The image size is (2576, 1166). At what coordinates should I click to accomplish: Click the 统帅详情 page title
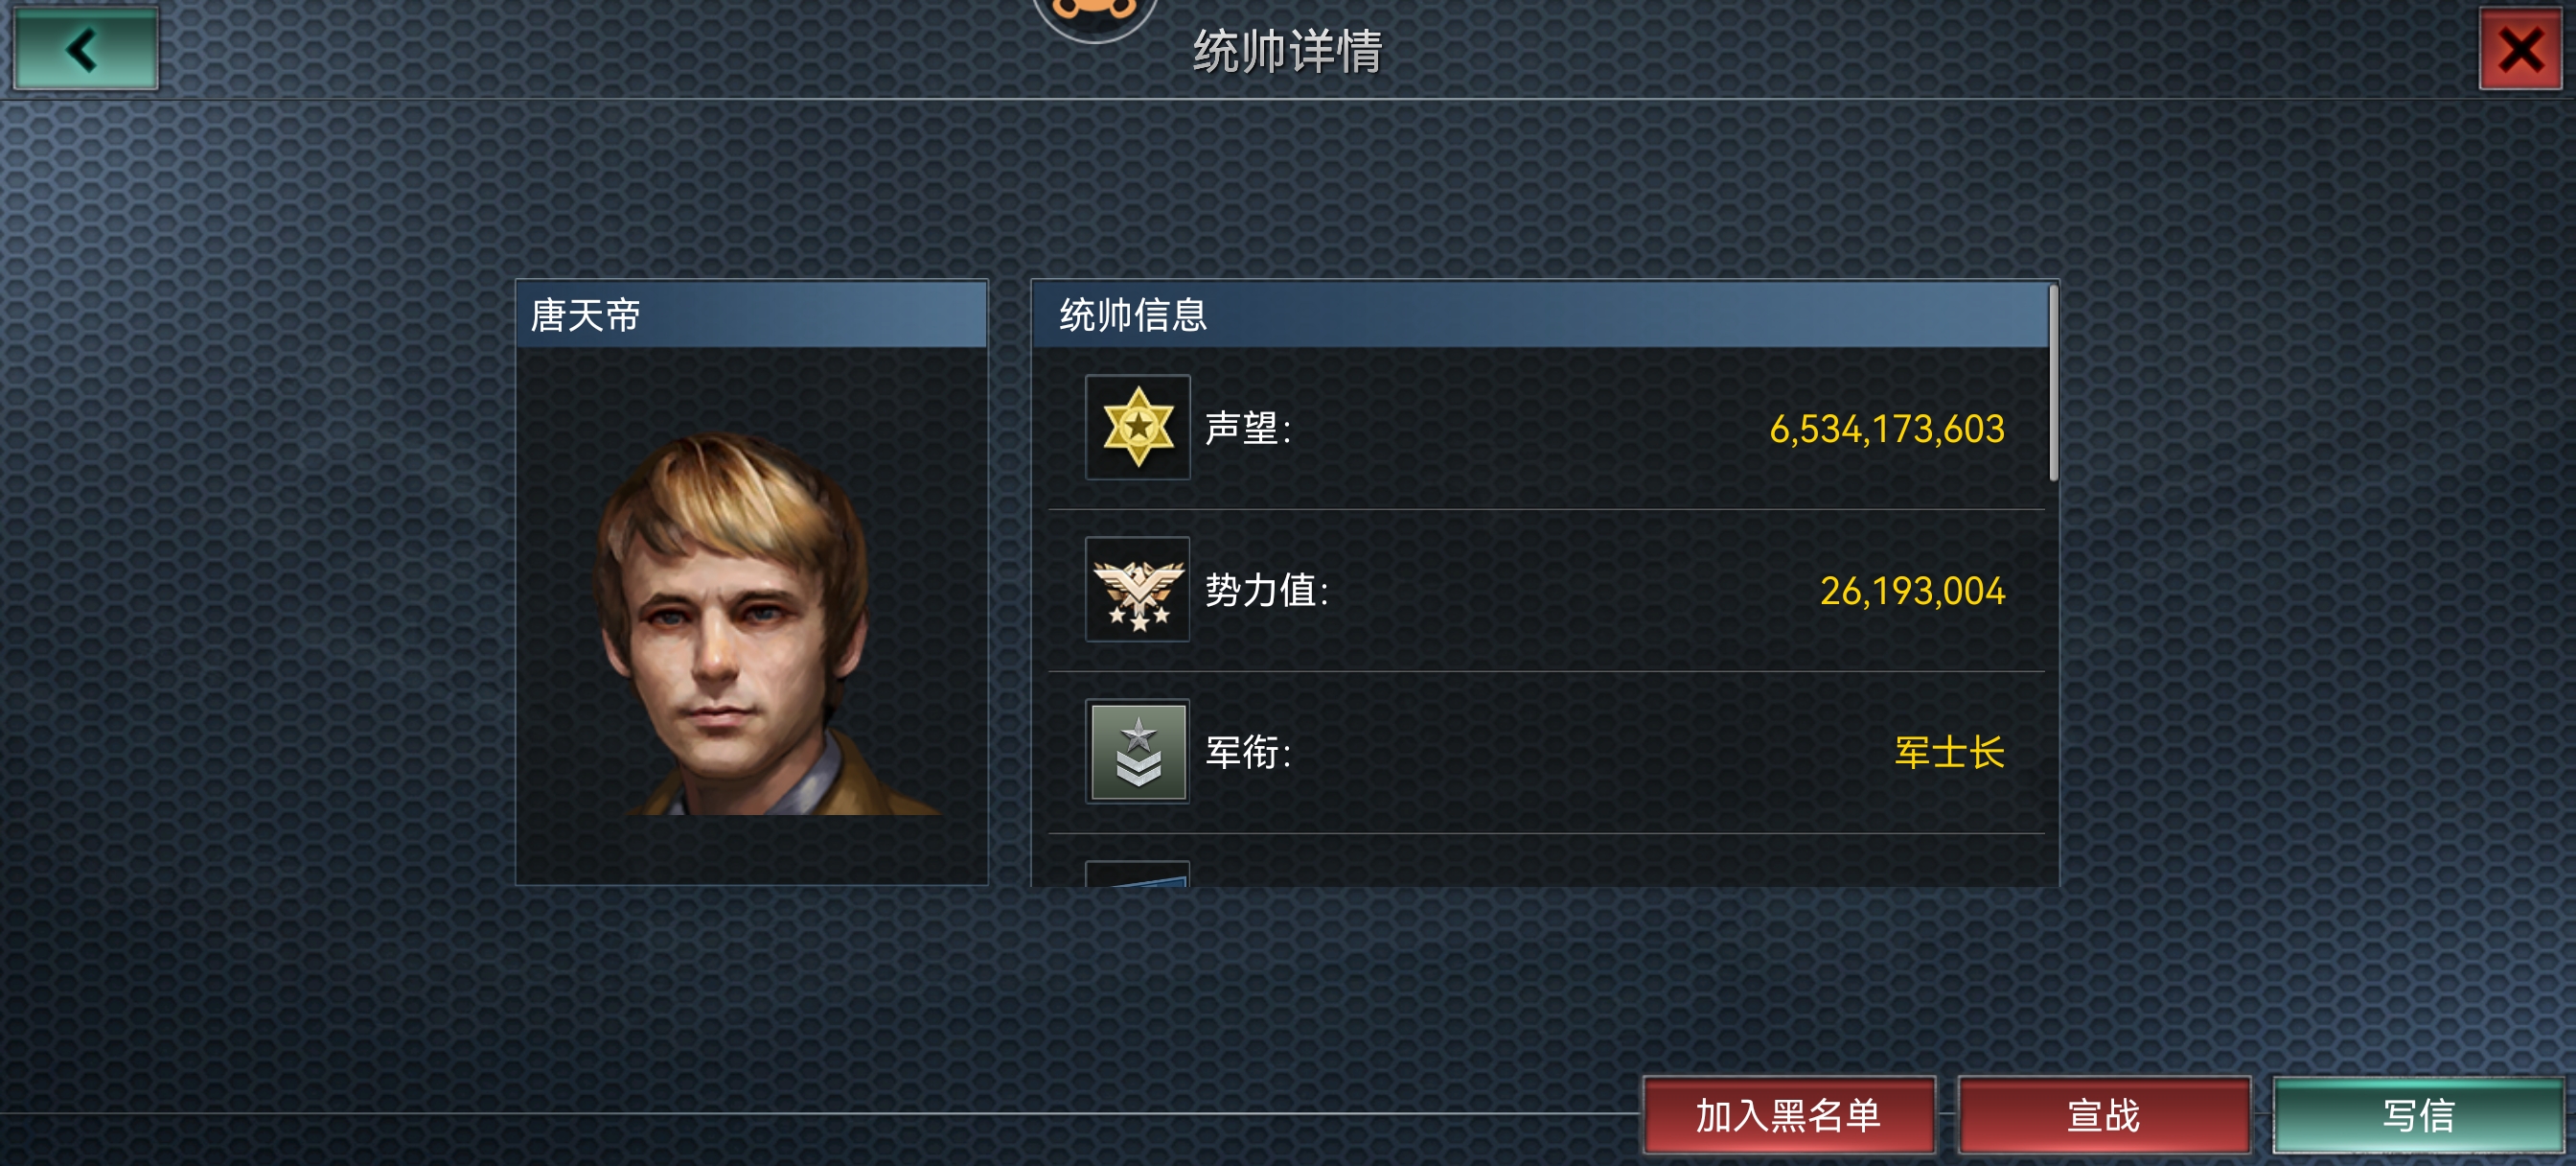[x=1288, y=51]
